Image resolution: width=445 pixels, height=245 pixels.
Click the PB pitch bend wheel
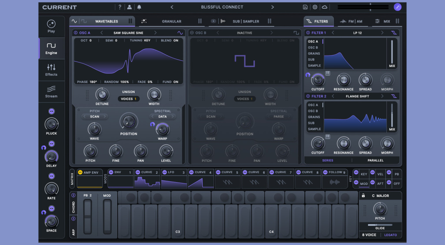(x=87, y=217)
